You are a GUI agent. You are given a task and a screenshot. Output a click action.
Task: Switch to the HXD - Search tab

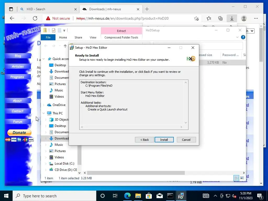(x=48, y=9)
